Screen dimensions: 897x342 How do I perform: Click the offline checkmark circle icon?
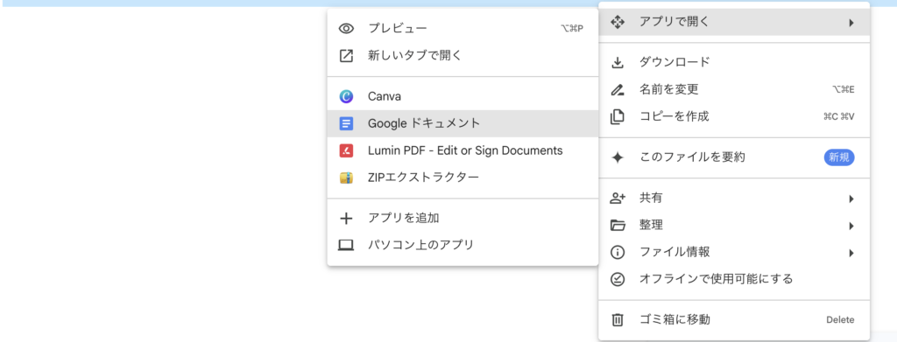click(x=618, y=279)
